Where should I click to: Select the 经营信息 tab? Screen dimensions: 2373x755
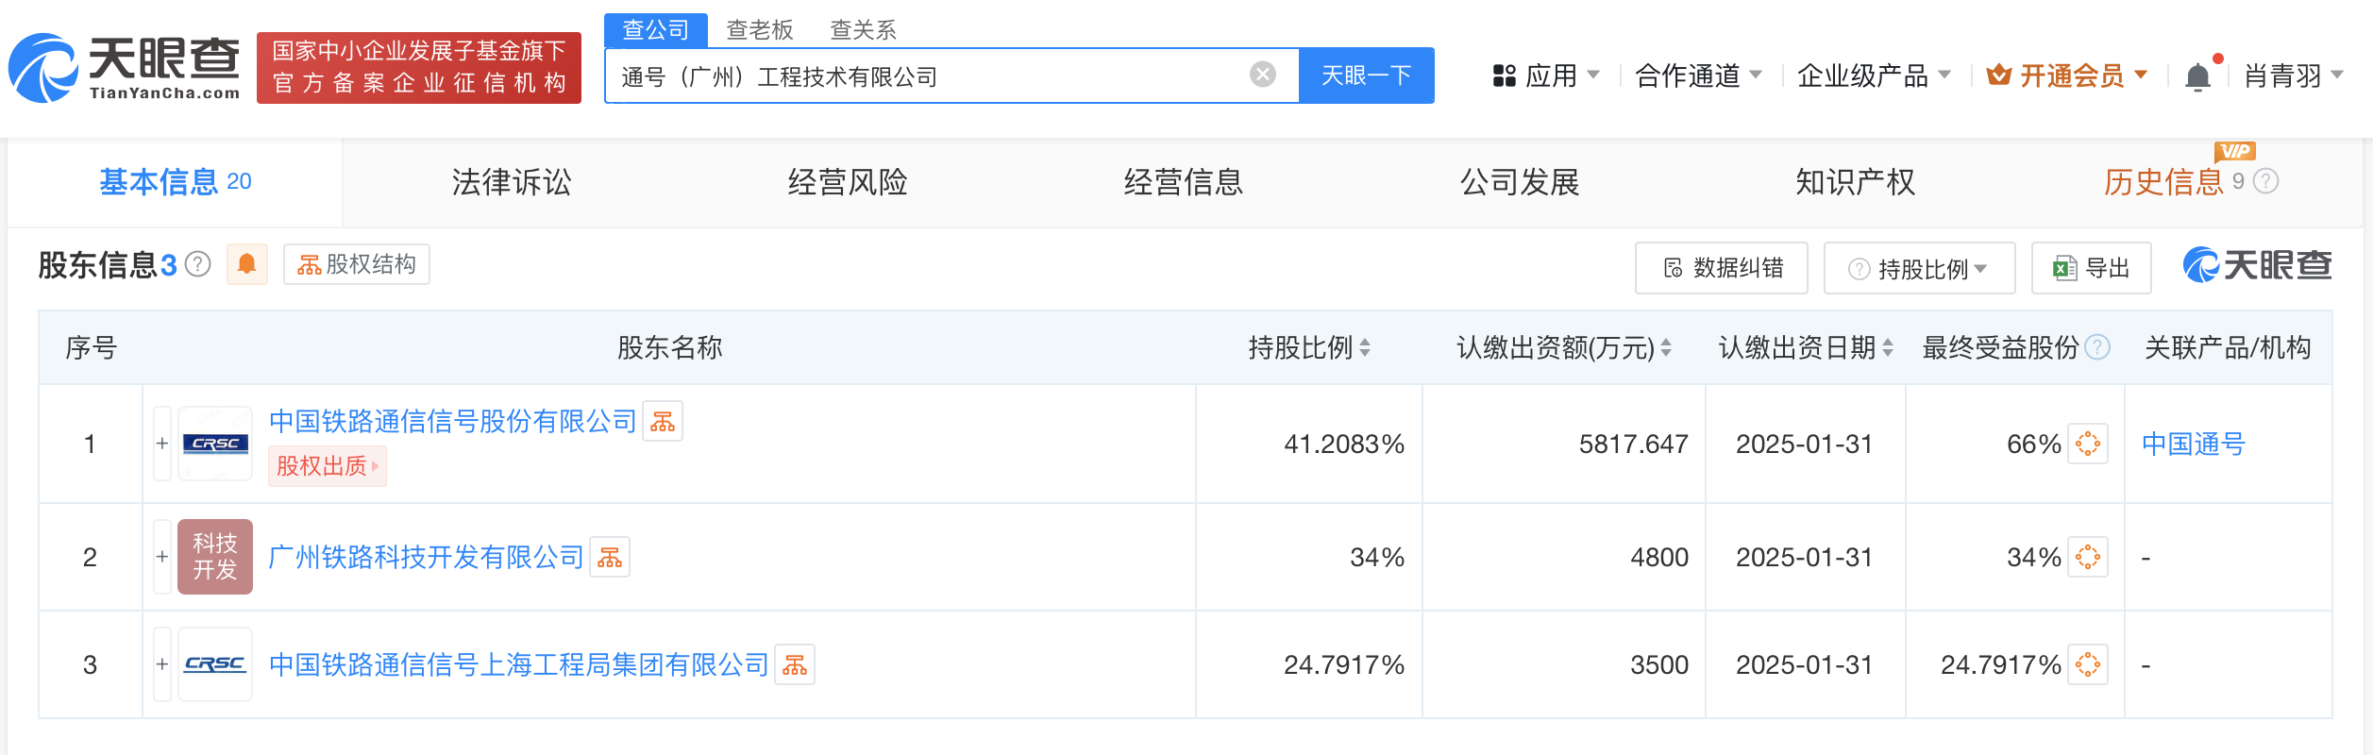point(1184,182)
